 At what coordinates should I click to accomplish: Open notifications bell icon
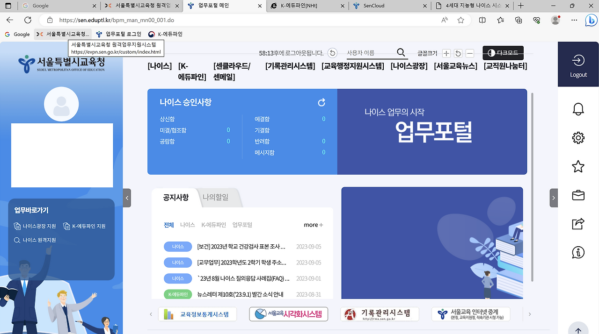tap(578, 109)
